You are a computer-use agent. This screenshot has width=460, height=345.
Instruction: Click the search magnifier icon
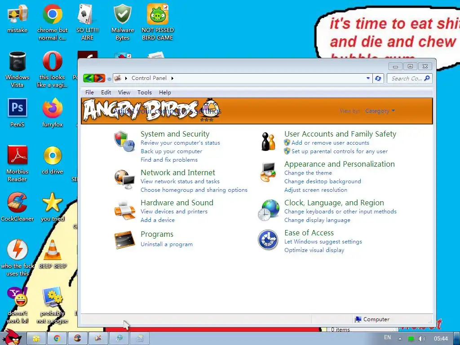pos(427,78)
